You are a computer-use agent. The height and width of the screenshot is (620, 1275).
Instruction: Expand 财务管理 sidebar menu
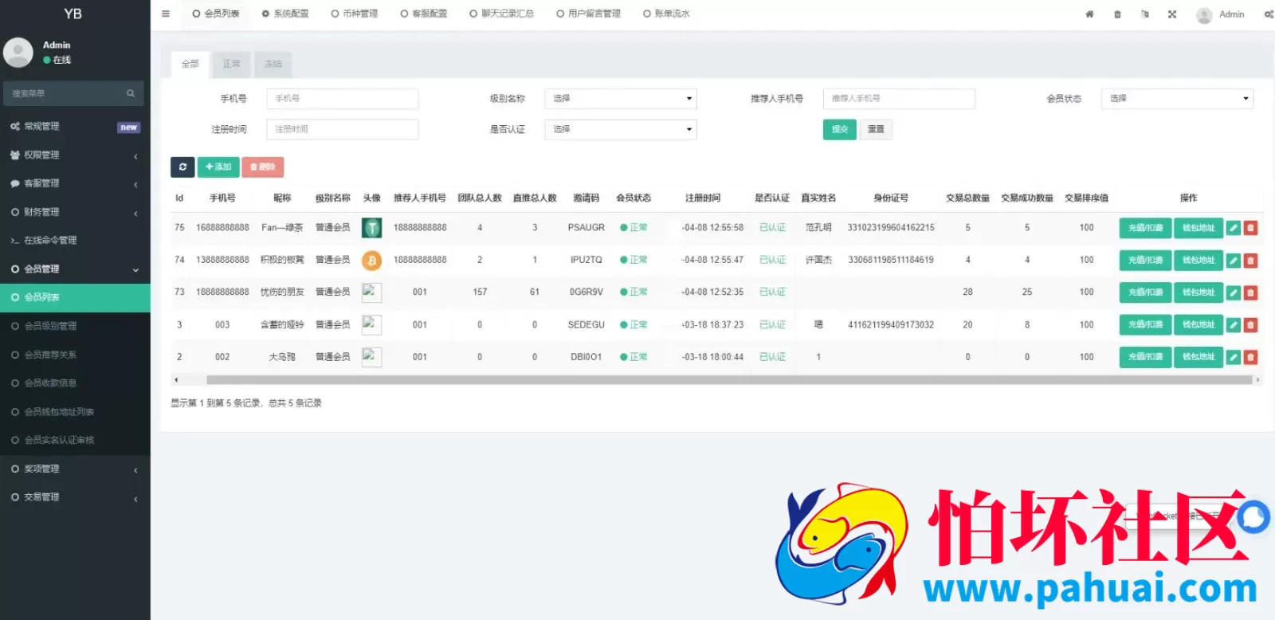coord(75,212)
